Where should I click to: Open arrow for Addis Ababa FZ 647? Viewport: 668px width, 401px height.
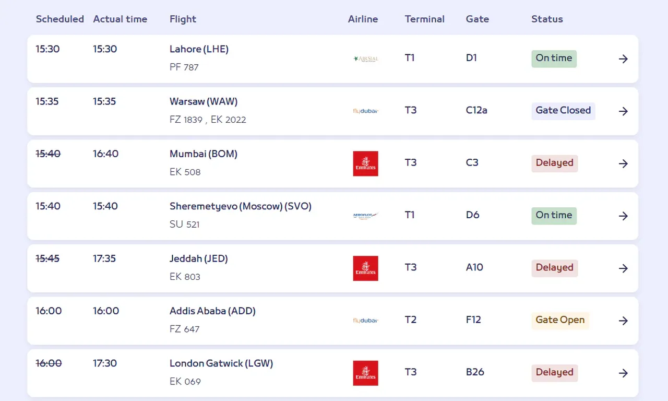coord(623,321)
